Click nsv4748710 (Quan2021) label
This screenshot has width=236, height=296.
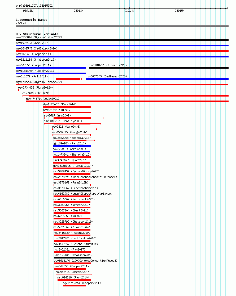coord(43,99)
